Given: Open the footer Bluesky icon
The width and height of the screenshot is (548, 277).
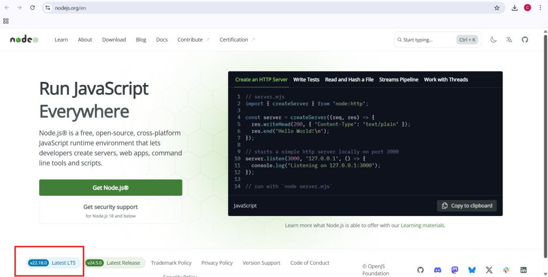Looking at the screenshot, I should point(472,270).
